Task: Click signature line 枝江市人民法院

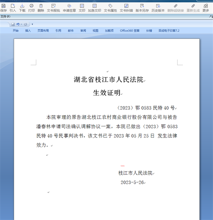Action: pyautogui.click(x=135, y=173)
